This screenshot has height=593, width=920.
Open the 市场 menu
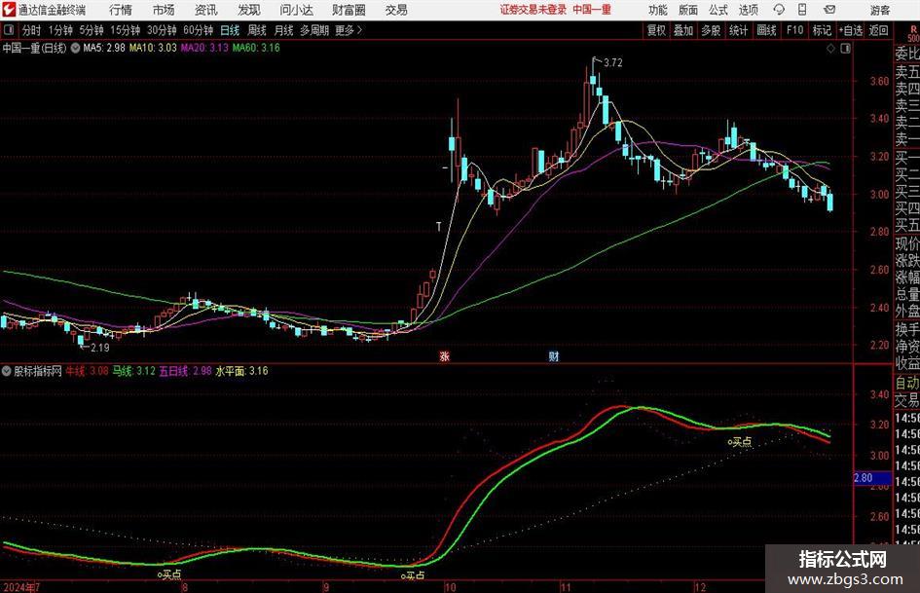pyautogui.click(x=164, y=10)
